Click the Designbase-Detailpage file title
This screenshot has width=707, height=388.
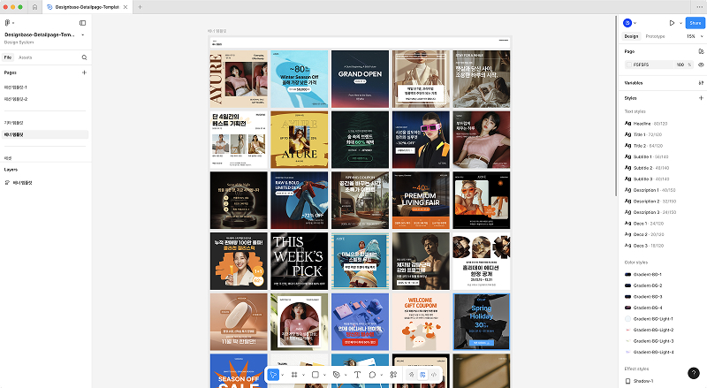click(x=39, y=34)
